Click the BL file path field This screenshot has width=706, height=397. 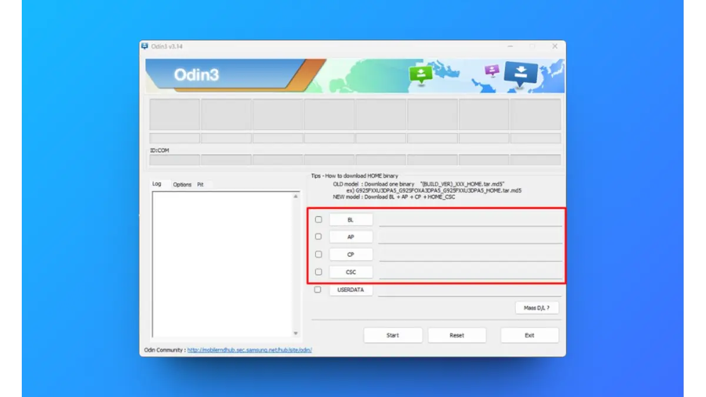click(470, 220)
